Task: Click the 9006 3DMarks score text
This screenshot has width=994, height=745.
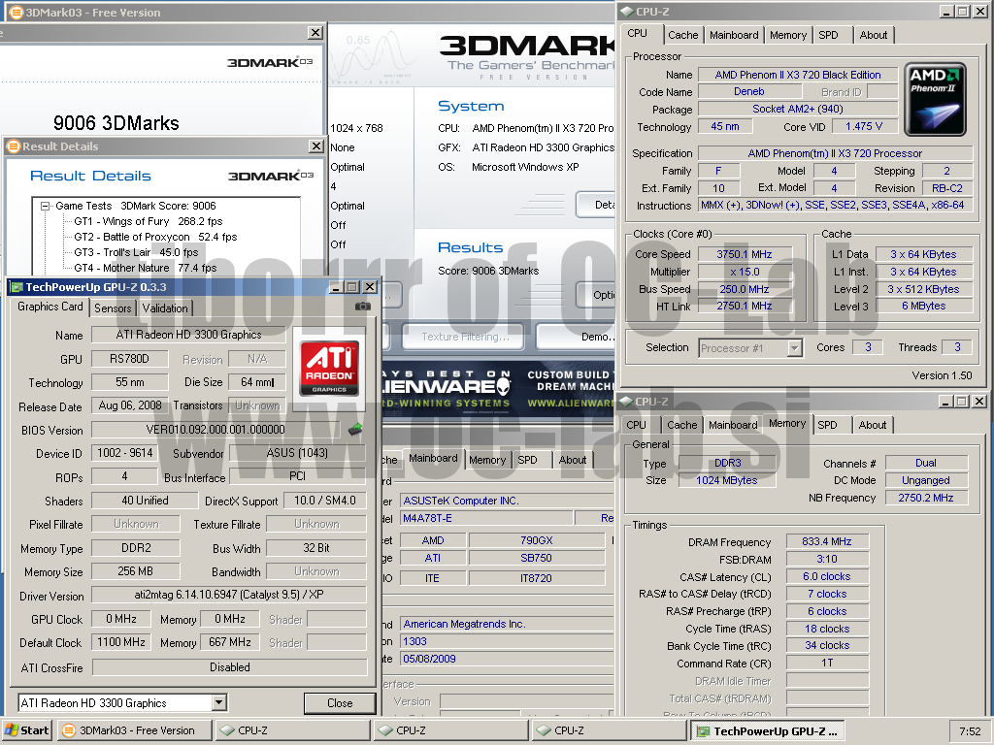Action: coord(116,123)
